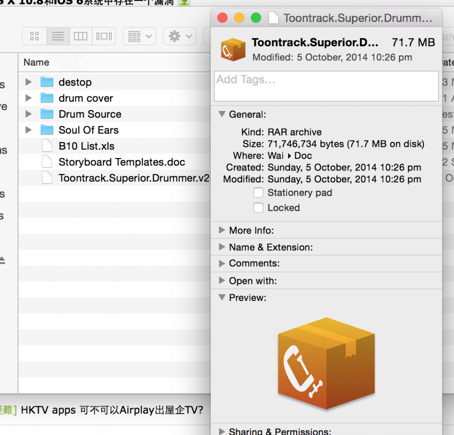Switch Finder to list view
The image size is (454, 435).
[58, 36]
